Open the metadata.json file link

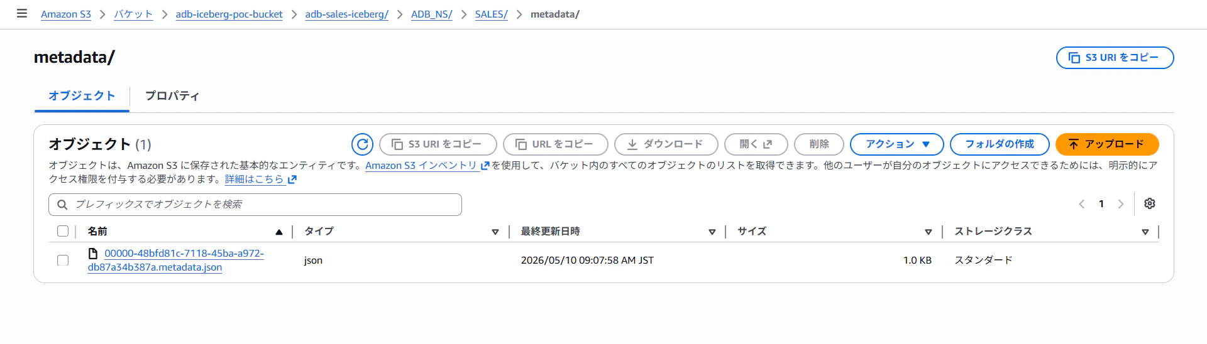tap(175, 261)
